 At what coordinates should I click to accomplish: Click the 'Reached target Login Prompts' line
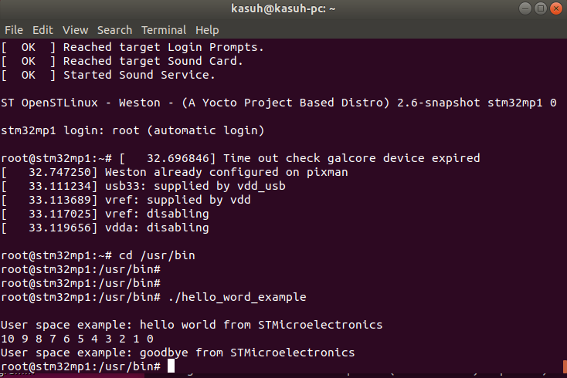pos(132,47)
